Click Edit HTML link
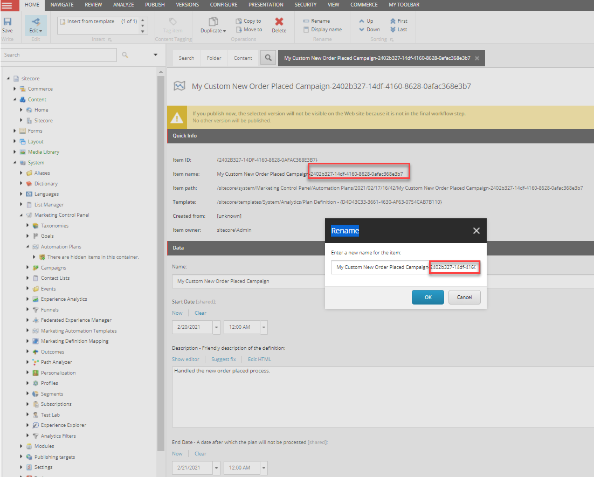 point(259,359)
